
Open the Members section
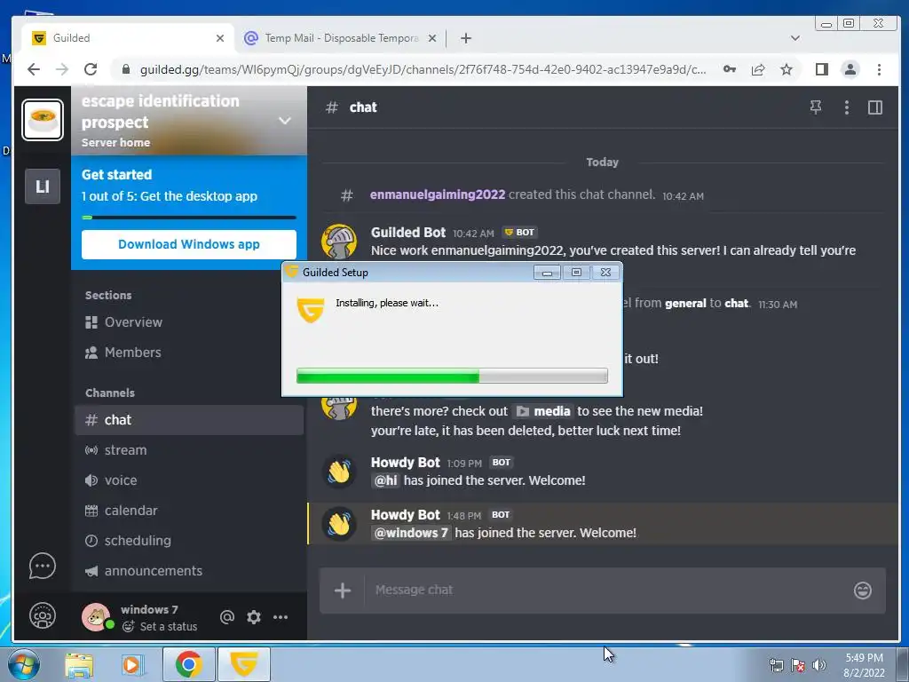189,353
